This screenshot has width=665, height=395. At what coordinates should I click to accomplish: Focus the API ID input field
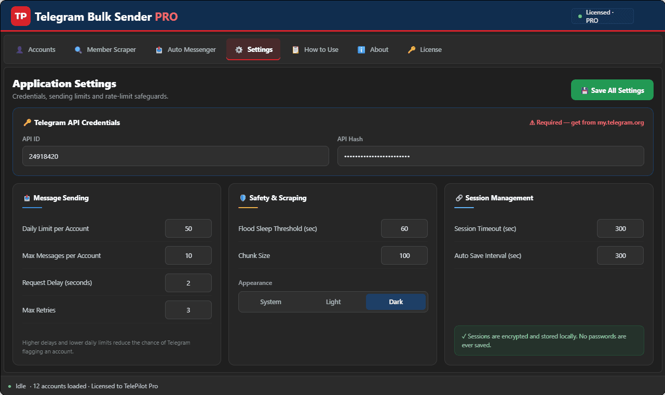click(x=175, y=156)
